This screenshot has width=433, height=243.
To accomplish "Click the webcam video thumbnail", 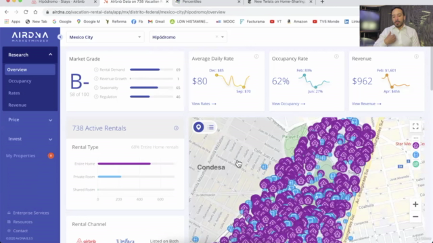I will point(396,26).
